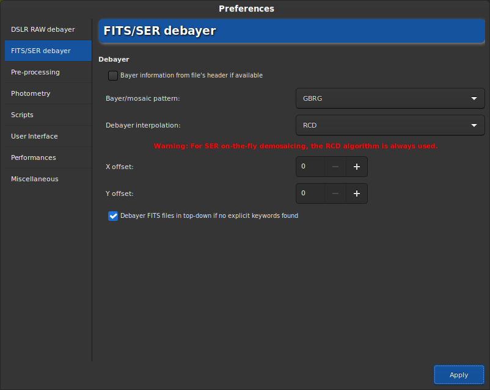Decrease X offset with minus button
The height and width of the screenshot is (390, 490).
[x=335, y=167]
